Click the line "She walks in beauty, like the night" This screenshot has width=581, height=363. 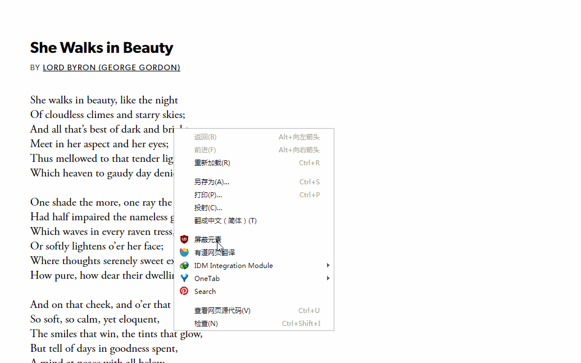[104, 101]
